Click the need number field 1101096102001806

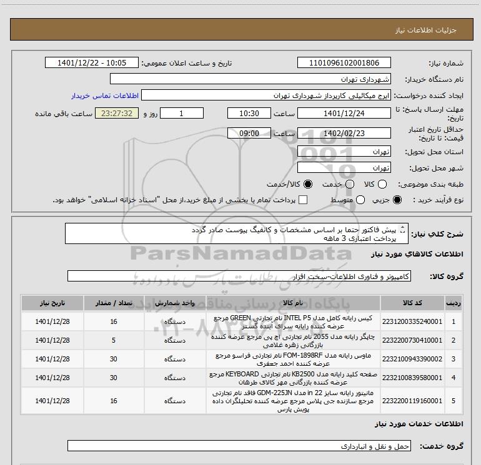pos(344,62)
